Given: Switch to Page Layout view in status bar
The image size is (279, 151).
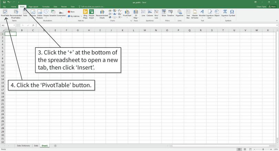Looking at the screenshot, I should click(x=245, y=149).
